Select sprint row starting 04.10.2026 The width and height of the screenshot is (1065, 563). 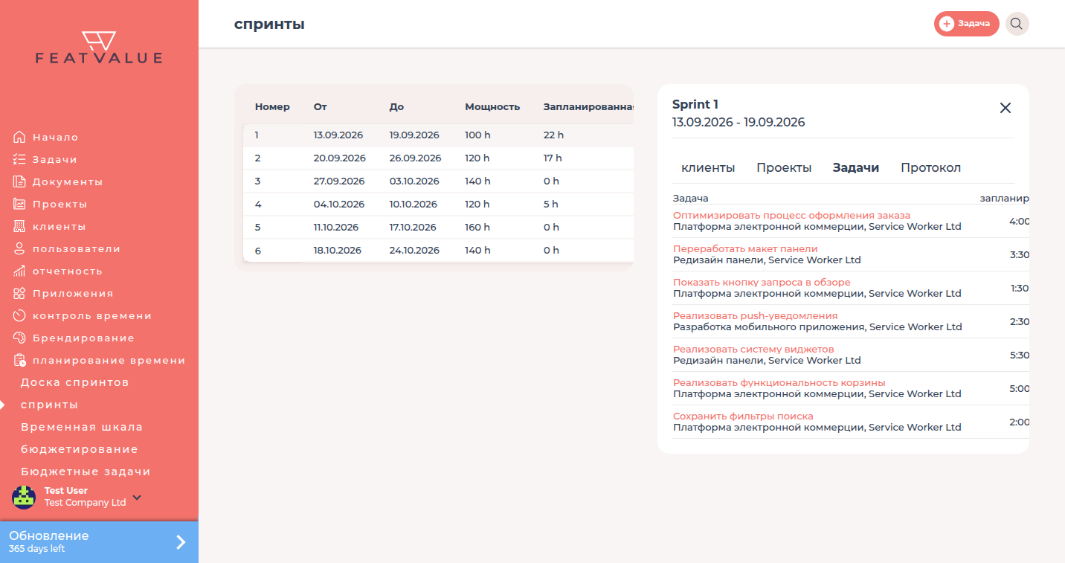[x=438, y=205]
